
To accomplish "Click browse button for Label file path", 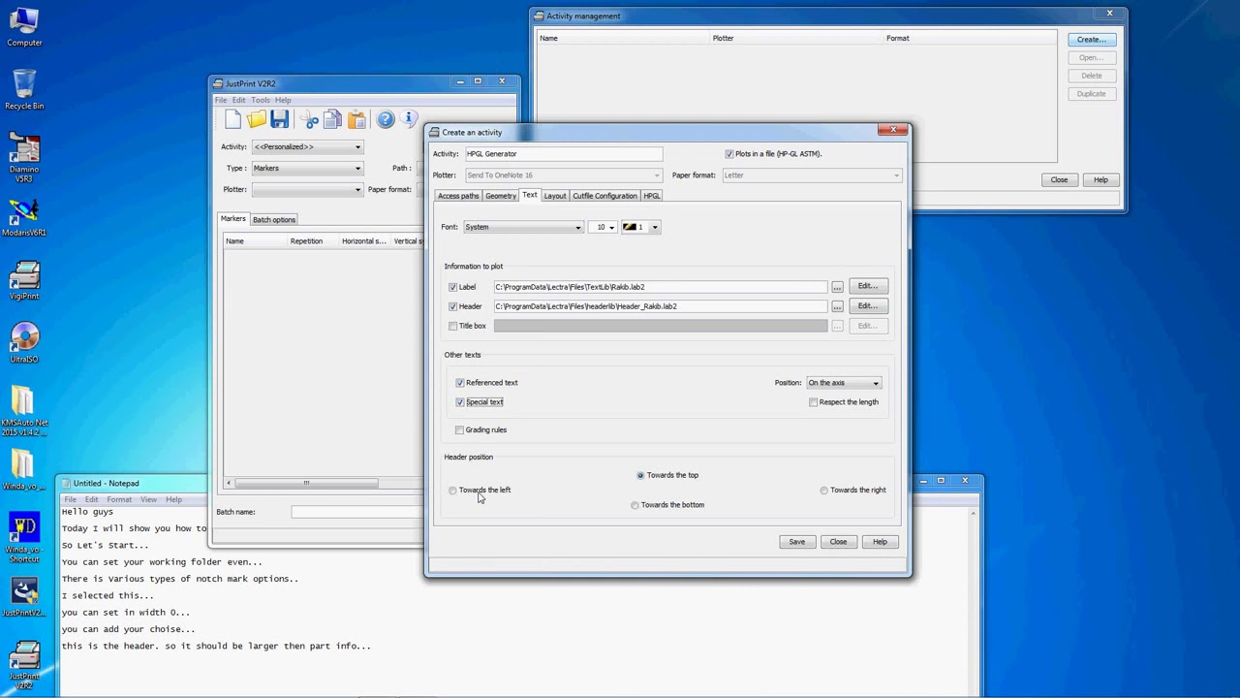I will click(x=837, y=287).
